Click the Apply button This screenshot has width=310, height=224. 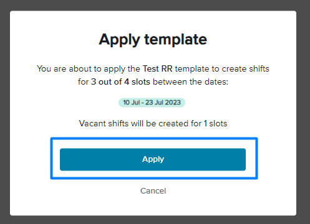point(153,159)
